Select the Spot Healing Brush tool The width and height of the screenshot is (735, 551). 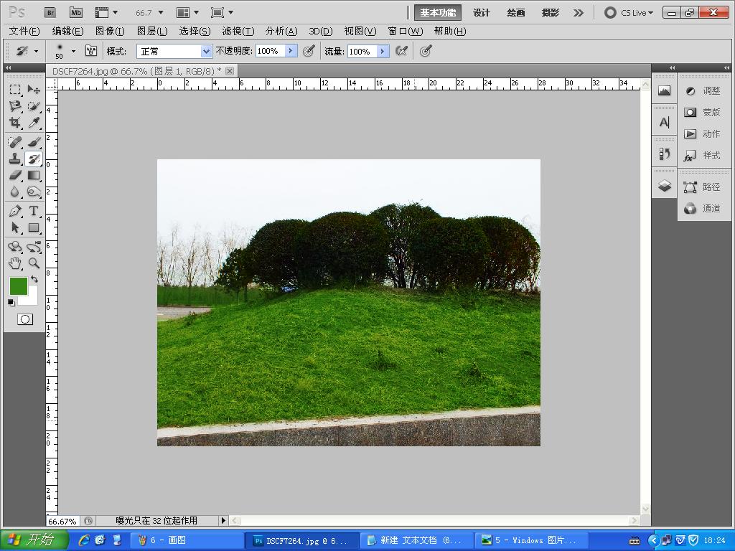click(x=15, y=141)
